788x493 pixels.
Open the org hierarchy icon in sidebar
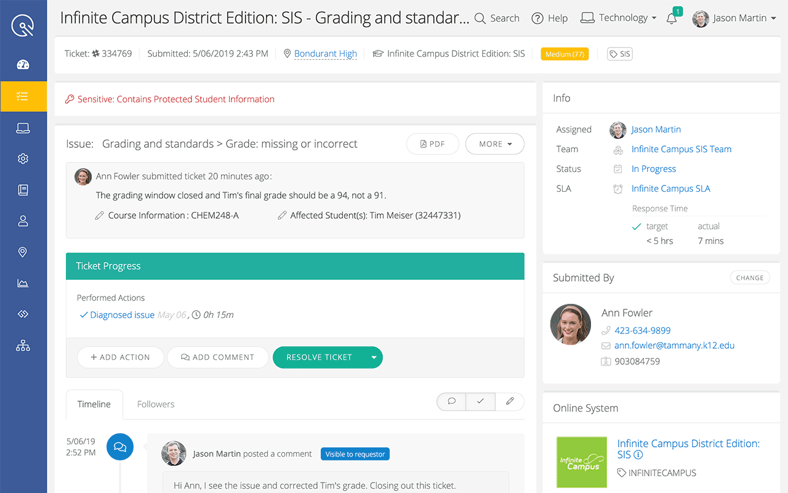(x=23, y=346)
